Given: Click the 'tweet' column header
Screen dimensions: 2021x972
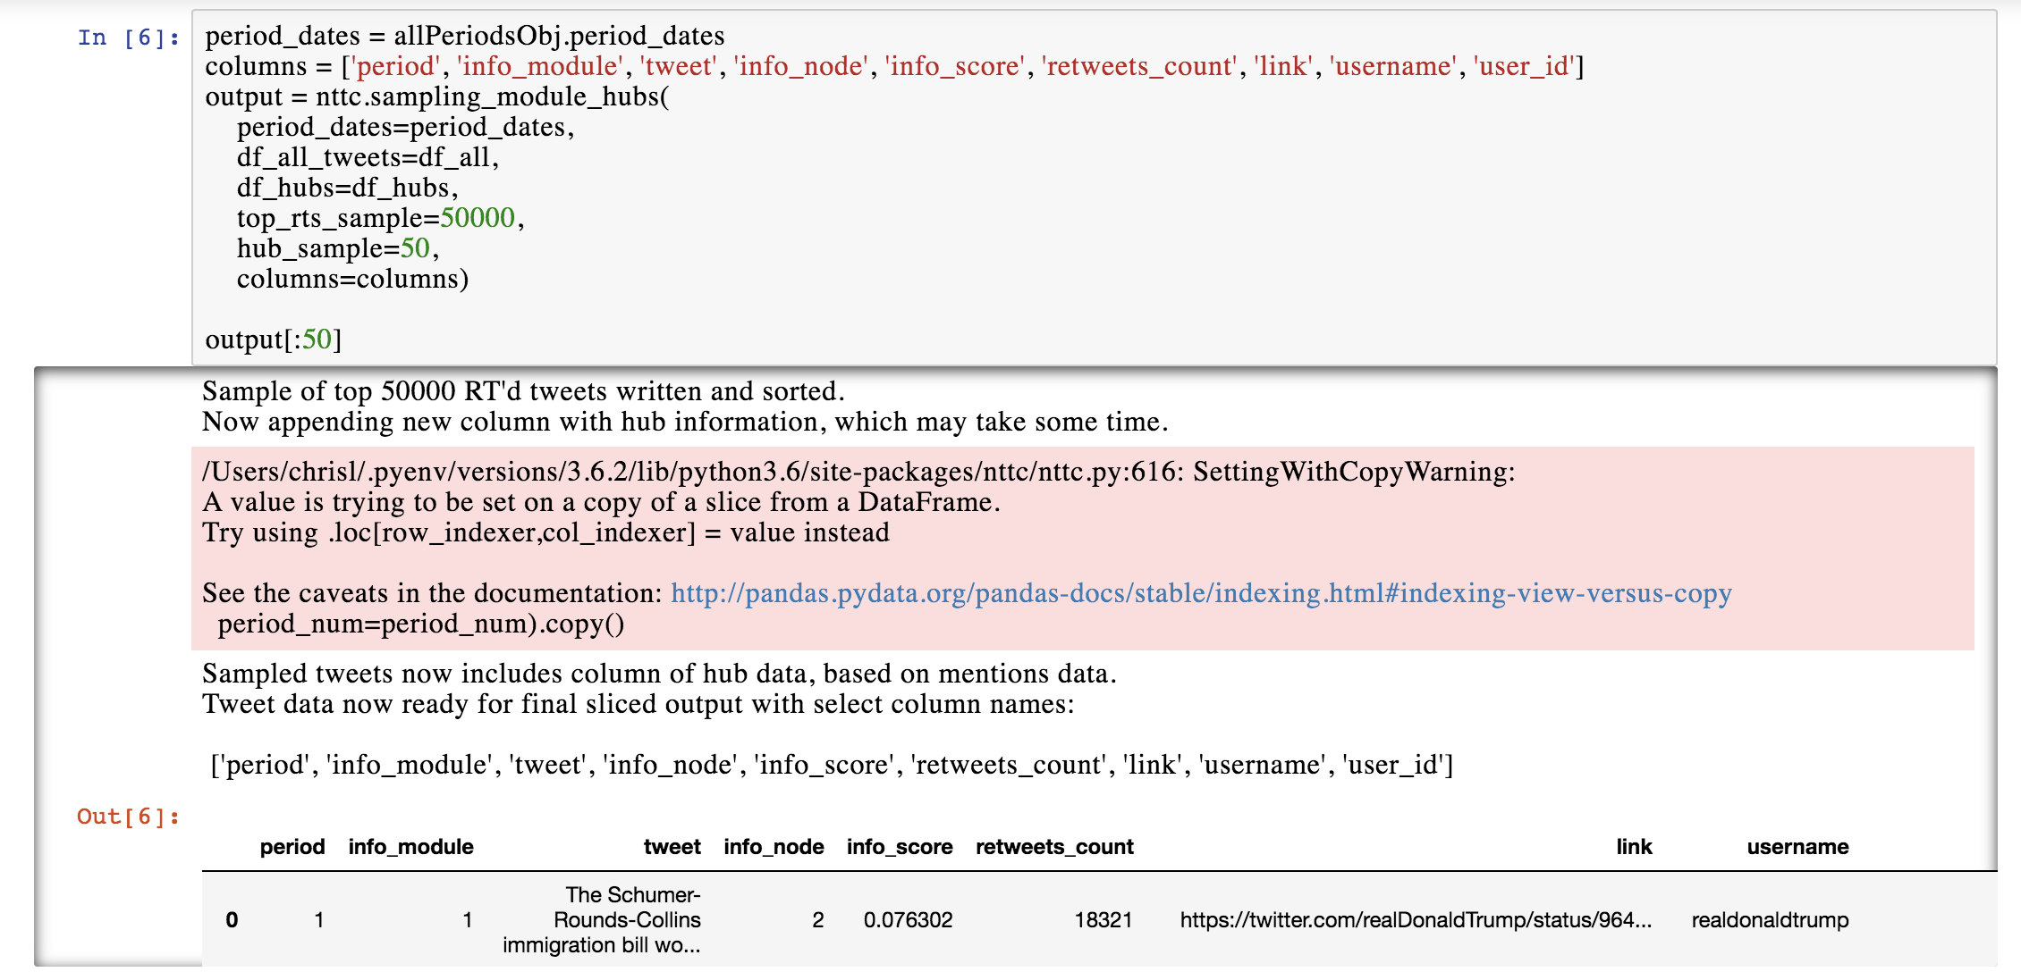Looking at the screenshot, I should 672,847.
